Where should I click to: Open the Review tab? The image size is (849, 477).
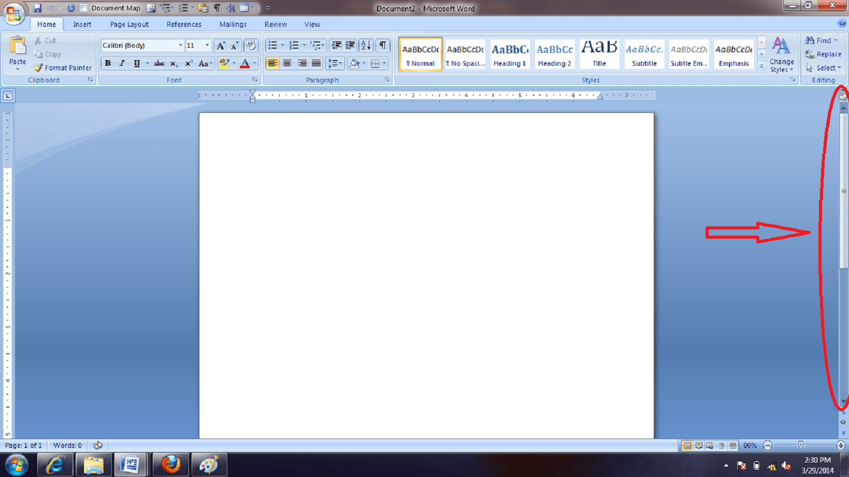coord(276,24)
